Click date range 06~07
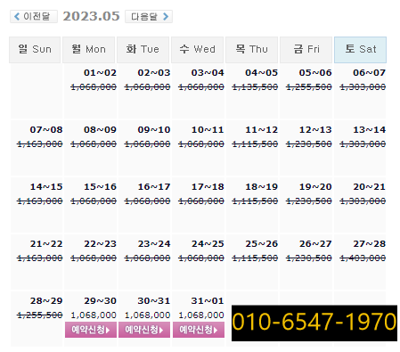Viewport: 400px width, 352px height. click(369, 73)
